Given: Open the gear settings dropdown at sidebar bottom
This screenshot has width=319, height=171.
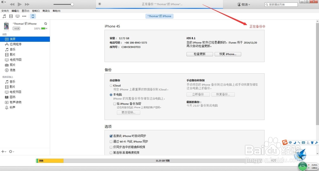Looking at the screenshot, I should [x=11, y=152].
